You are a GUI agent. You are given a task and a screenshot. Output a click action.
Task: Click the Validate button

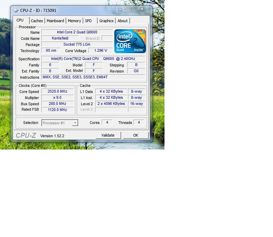[108, 135]
